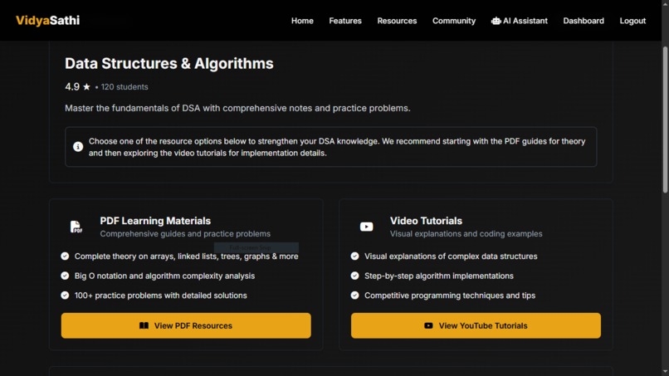Screen dimensions: 669x376
Task: Click the video icon on View YouTube Tutorials
Action: [428, 325]
